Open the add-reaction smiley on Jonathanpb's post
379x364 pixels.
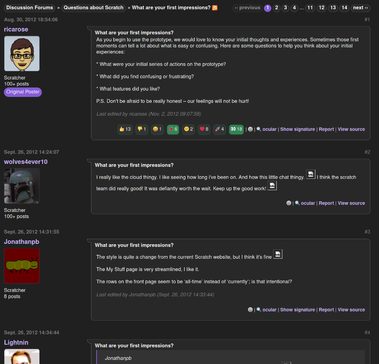[x=251, y=310]
